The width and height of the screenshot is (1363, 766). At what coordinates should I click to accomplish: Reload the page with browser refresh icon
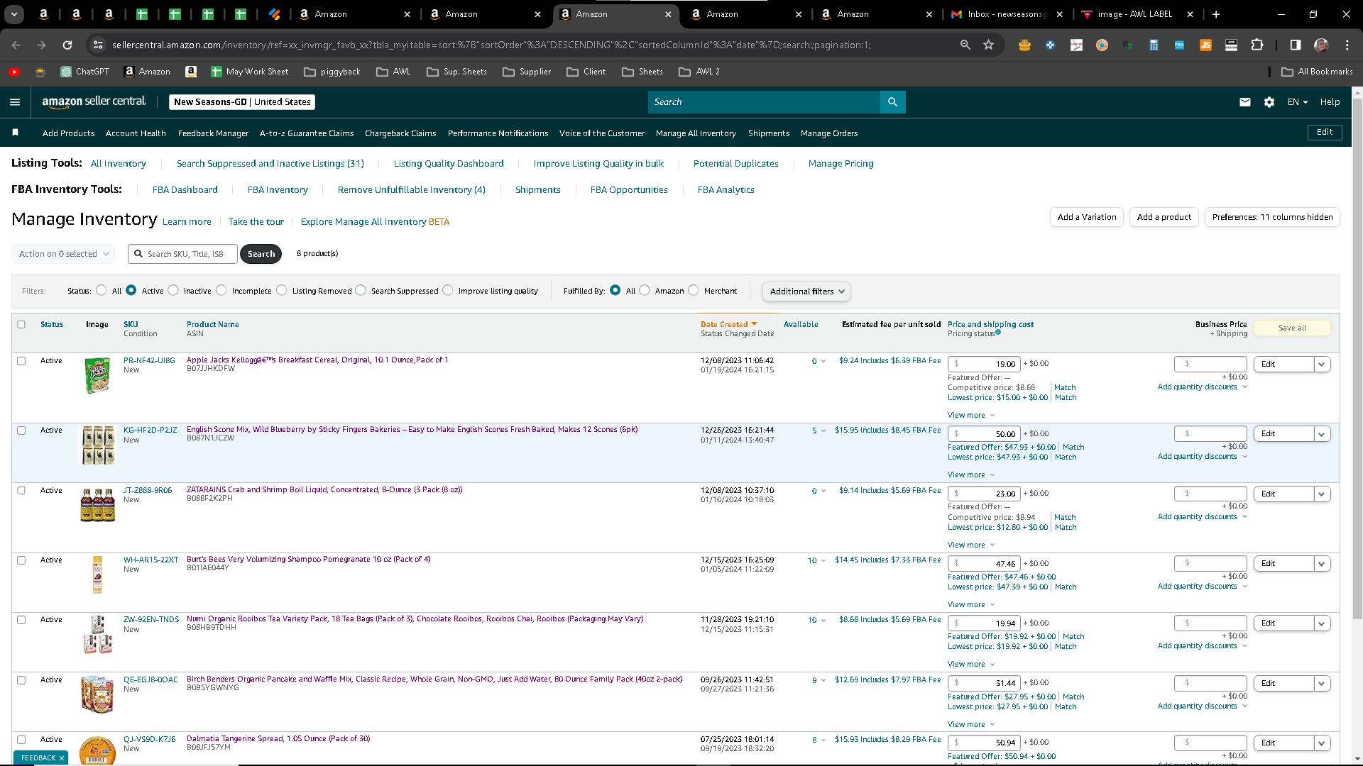pos(67,45)
